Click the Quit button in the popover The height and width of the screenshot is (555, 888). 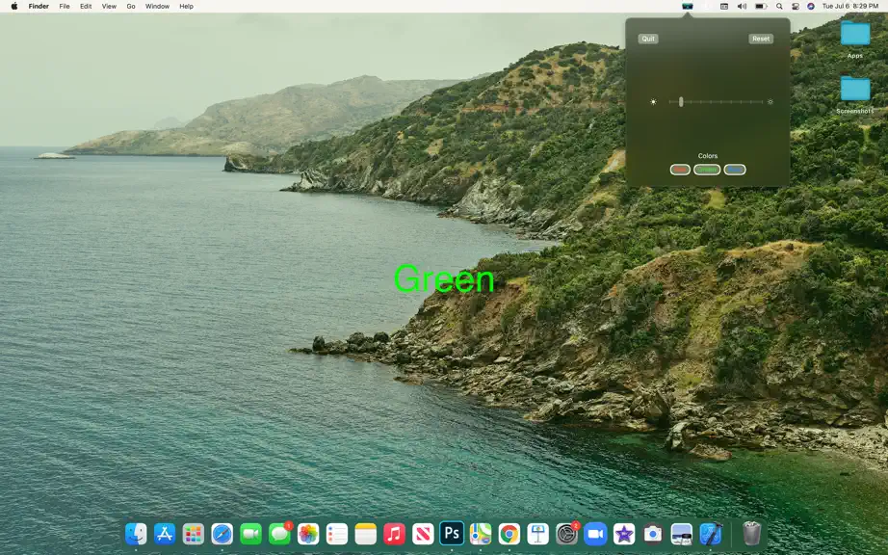pos(648,39)
